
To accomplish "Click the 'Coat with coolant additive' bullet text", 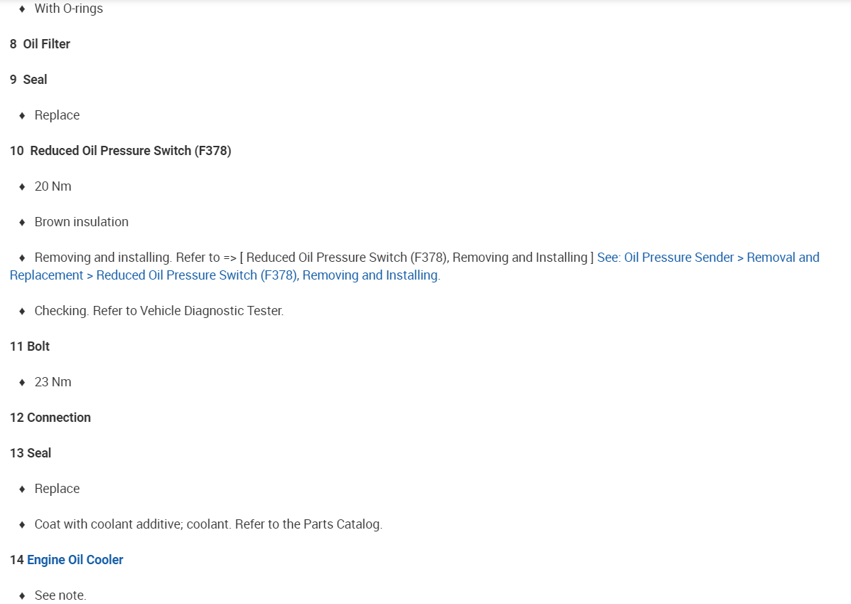I will coord(208,524).
